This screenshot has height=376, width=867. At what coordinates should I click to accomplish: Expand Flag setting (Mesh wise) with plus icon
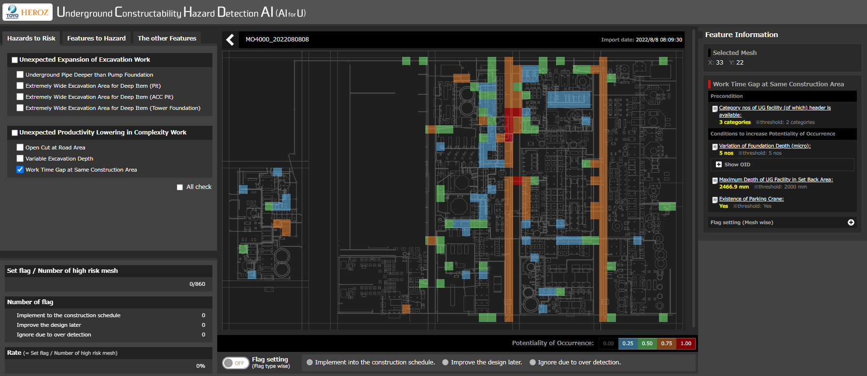851,223
